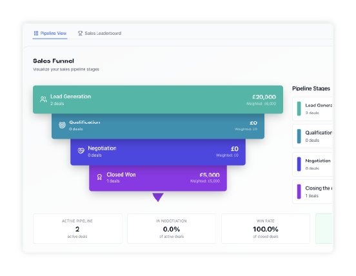The image size is (356, 276).
Task: Click the Sales Funnel heading
Action: pyautogui.click(x=54, y=61)
